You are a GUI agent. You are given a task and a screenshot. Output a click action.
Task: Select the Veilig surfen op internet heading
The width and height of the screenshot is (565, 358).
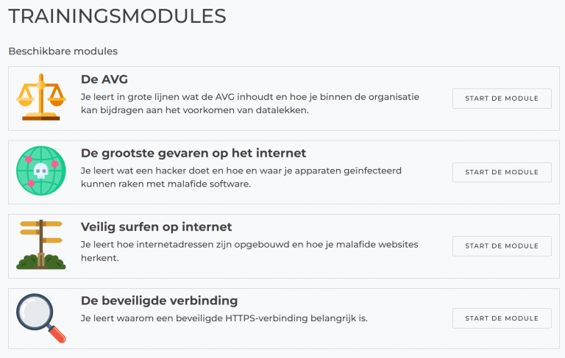click(157, 227)
